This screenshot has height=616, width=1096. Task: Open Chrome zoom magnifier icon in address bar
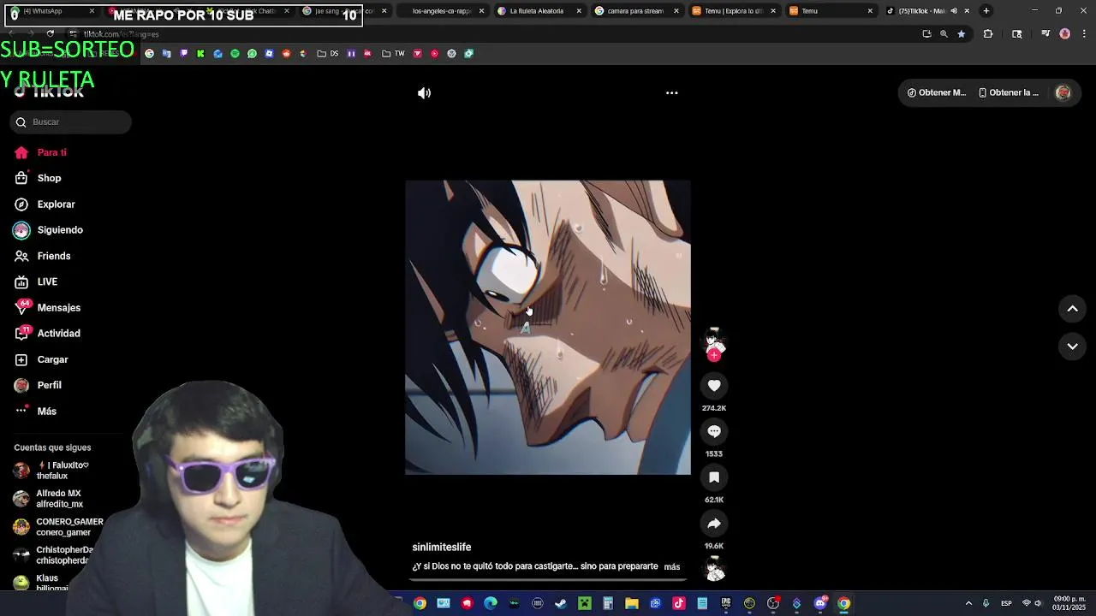coord(944,34)
